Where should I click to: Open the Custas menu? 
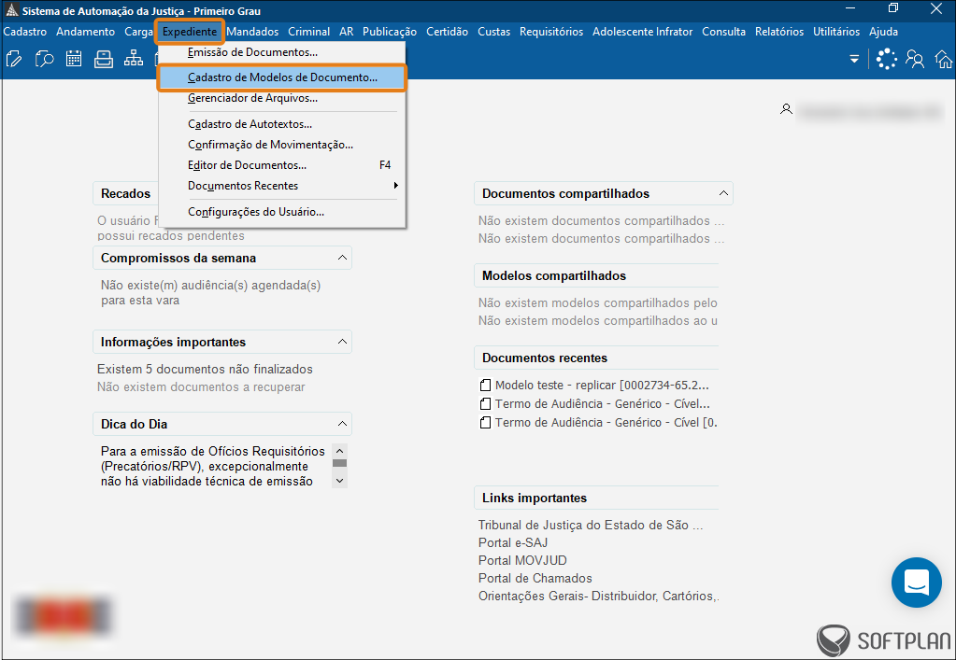coord(493,32)
